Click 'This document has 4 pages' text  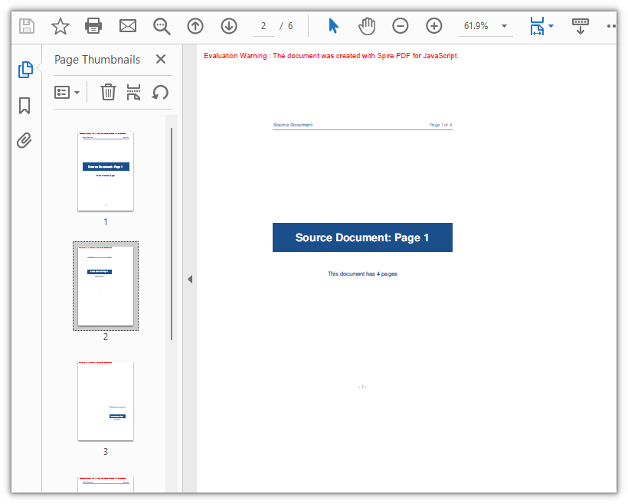coord(362,274)
